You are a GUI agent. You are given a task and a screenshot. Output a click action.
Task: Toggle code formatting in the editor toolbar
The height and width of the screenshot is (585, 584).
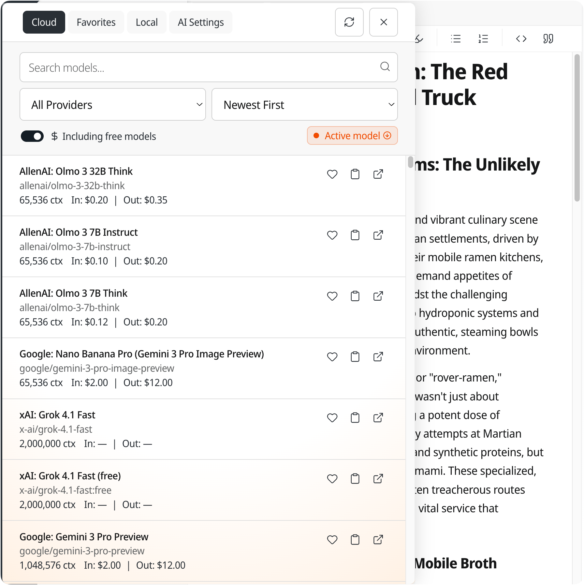tap(521, 39)
